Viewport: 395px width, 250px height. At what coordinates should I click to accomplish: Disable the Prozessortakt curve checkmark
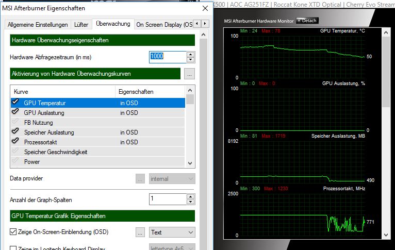(15, 141)
